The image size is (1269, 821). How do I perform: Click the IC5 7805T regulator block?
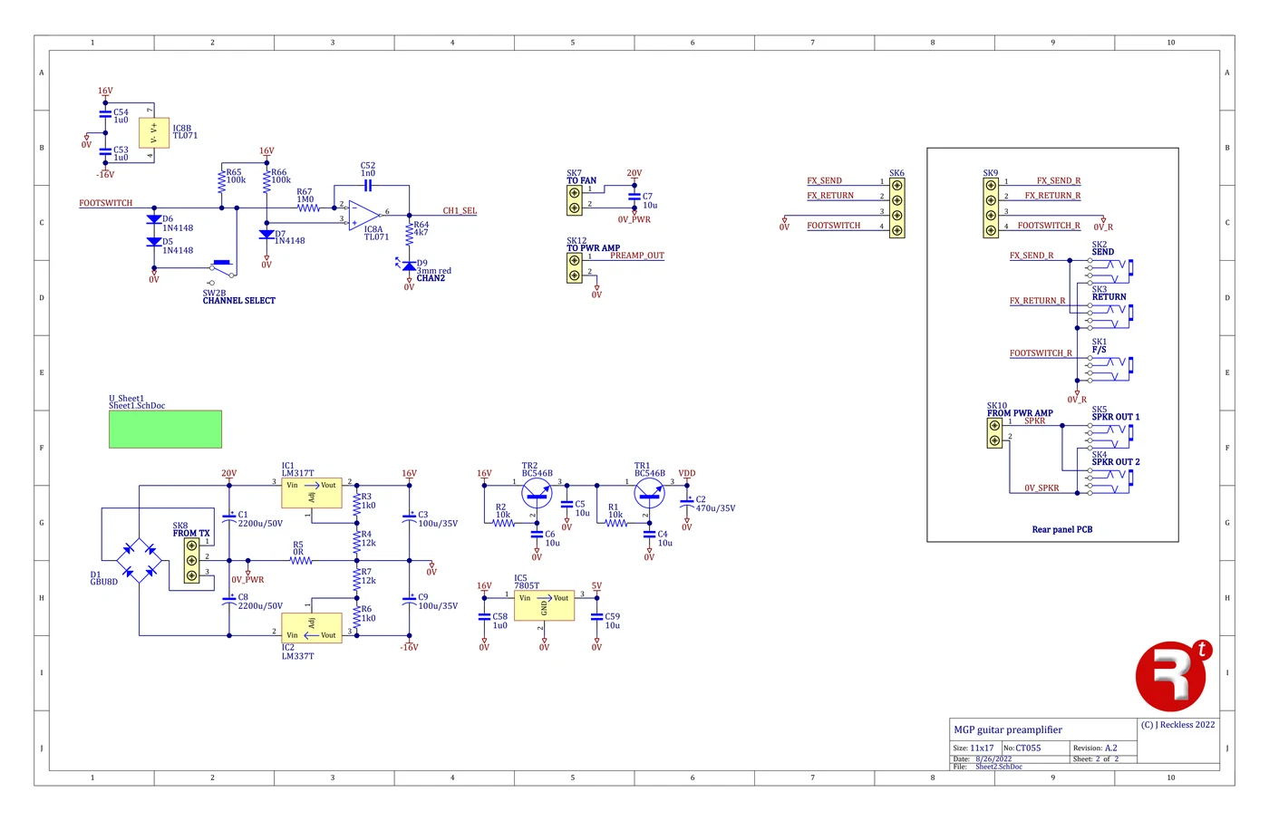[544, 605]
